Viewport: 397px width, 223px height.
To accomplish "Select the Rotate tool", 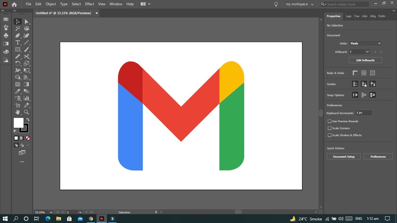I will (x=18, y=63).
